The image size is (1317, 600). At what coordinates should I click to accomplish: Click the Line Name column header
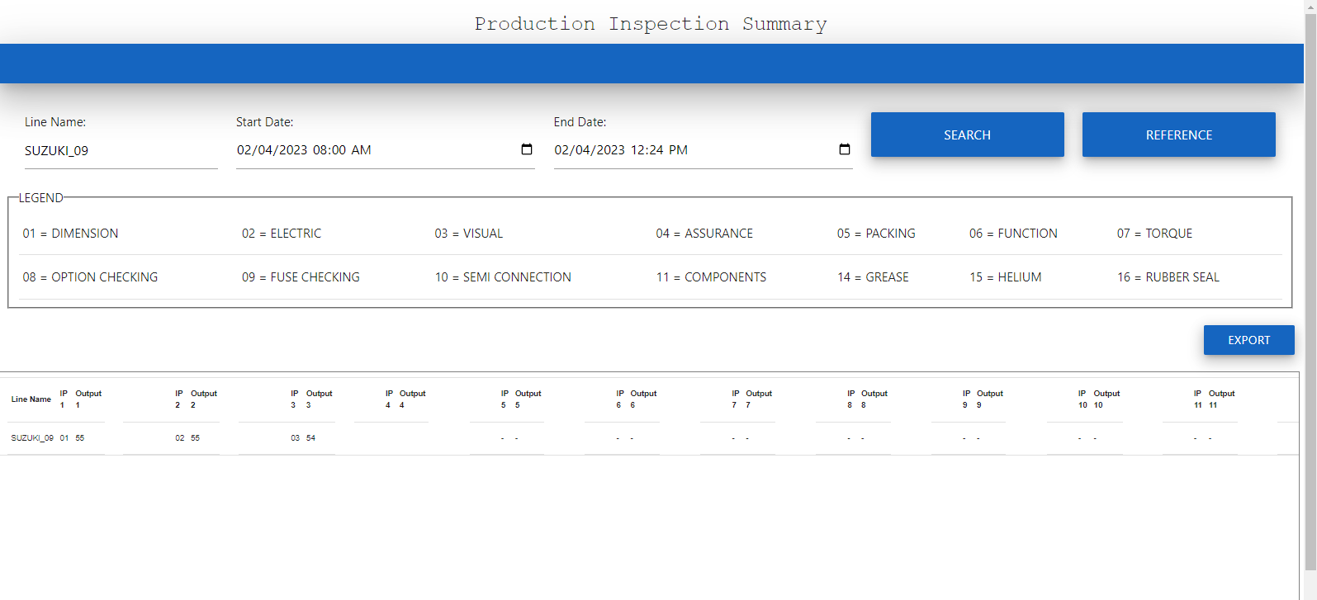(31, 399)
